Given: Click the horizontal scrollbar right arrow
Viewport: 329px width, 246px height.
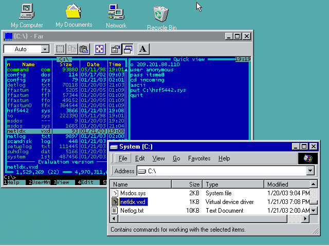Looking at the screenshot, I should pyautogui.click(x=305, y=219).
